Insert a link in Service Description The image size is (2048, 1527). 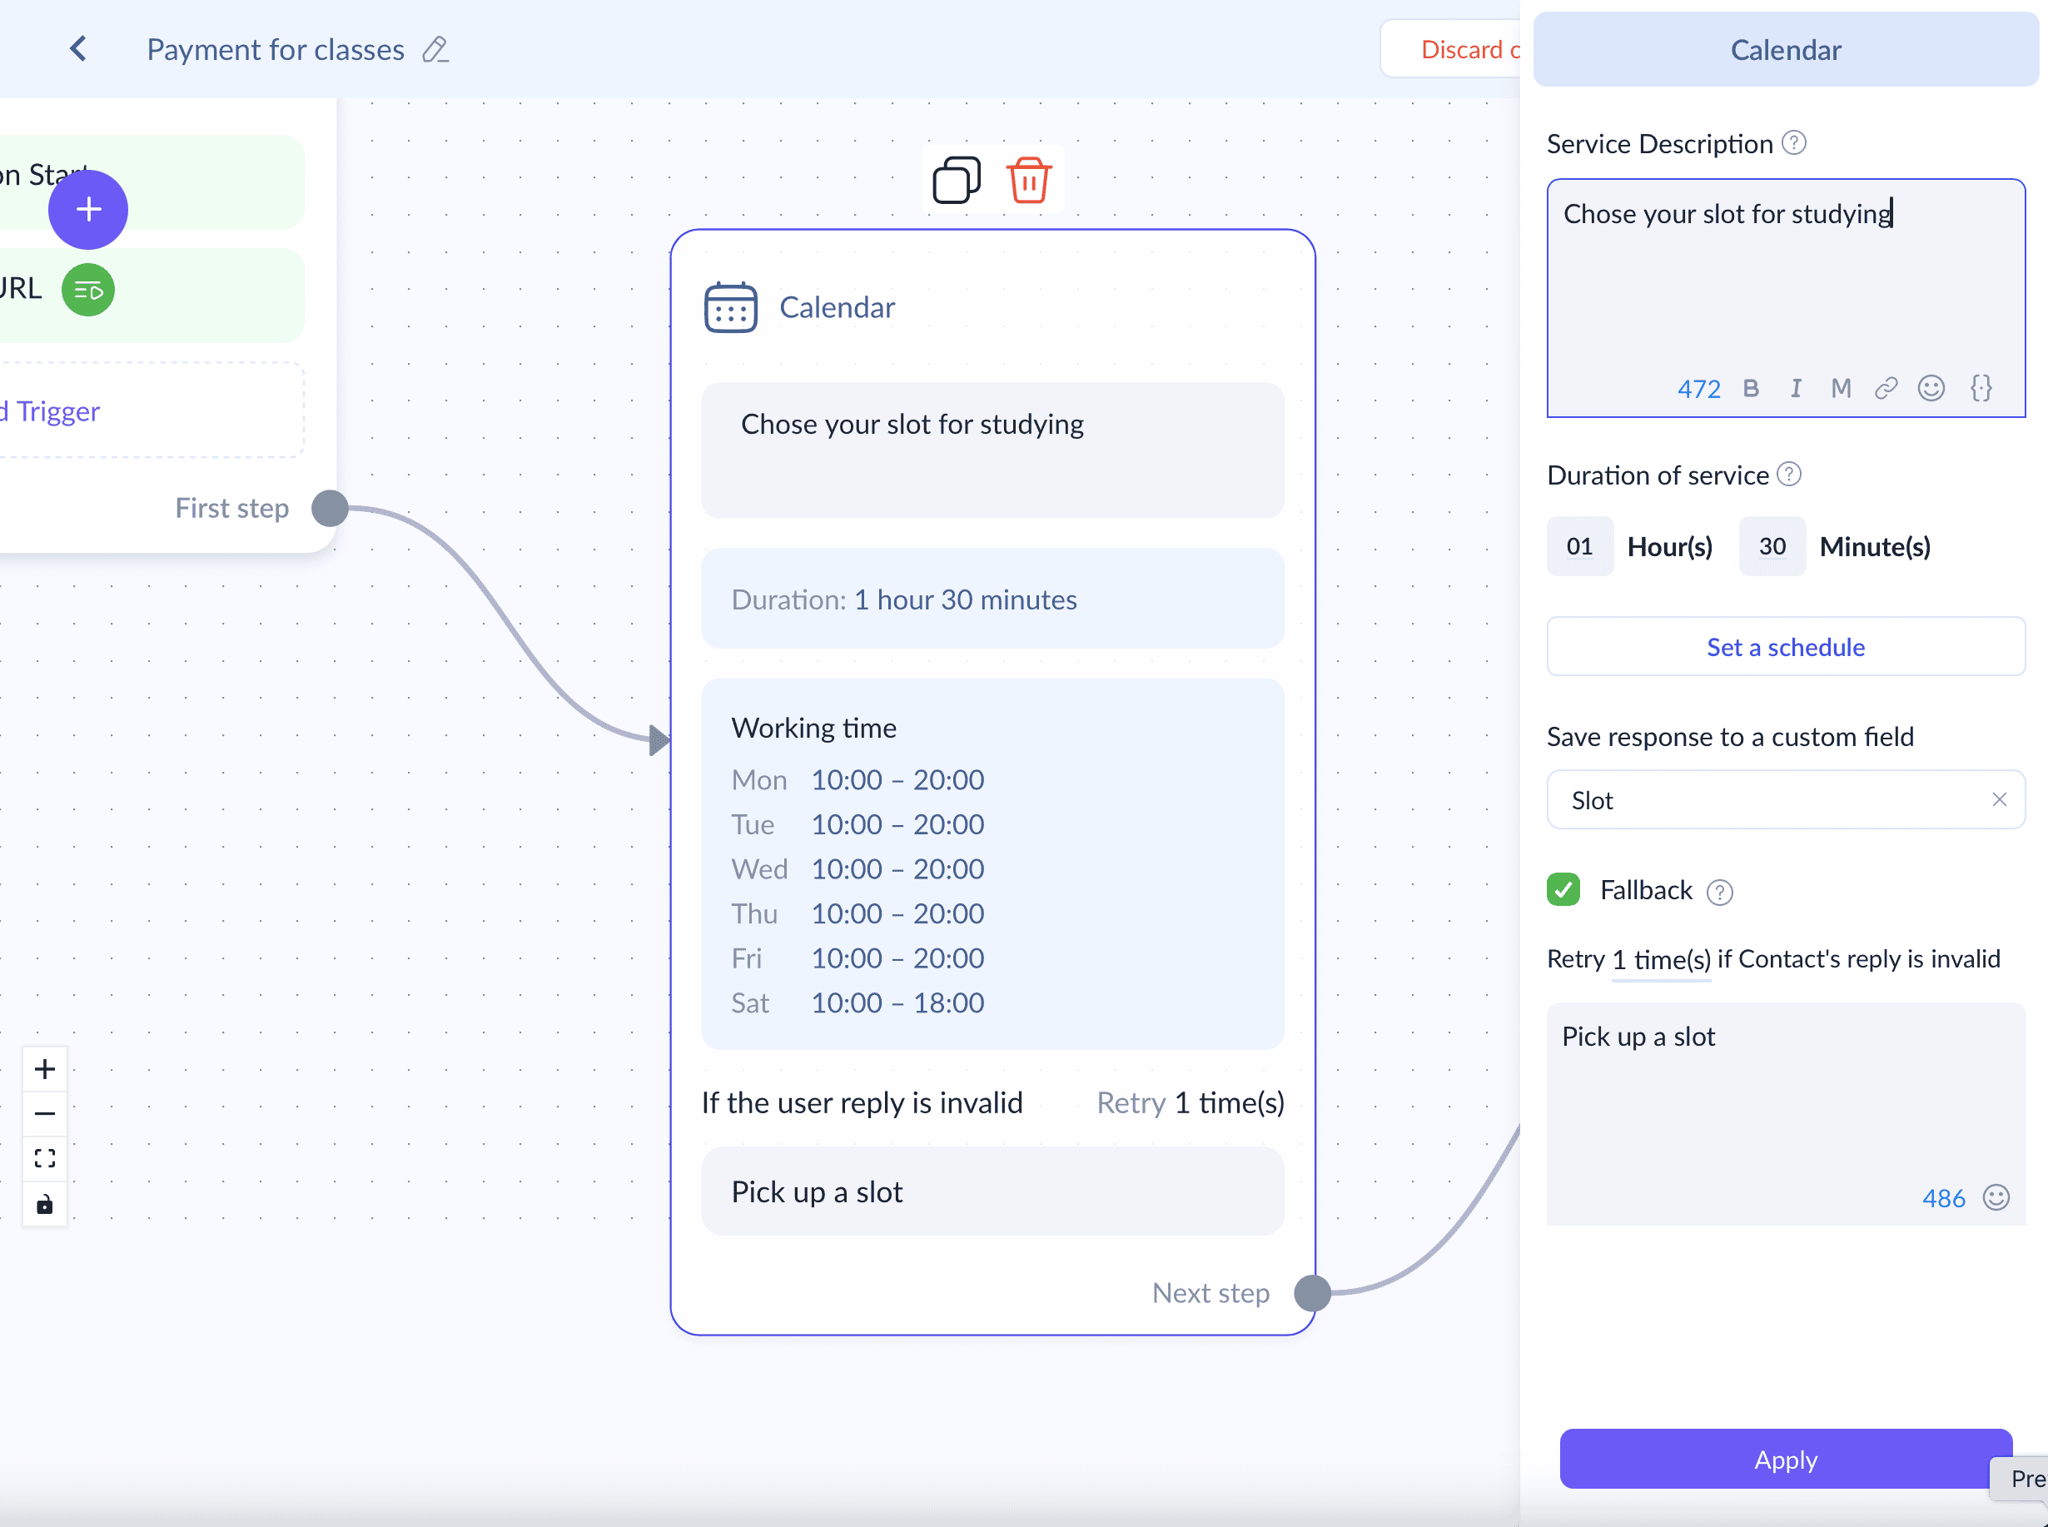point(1886,388)
